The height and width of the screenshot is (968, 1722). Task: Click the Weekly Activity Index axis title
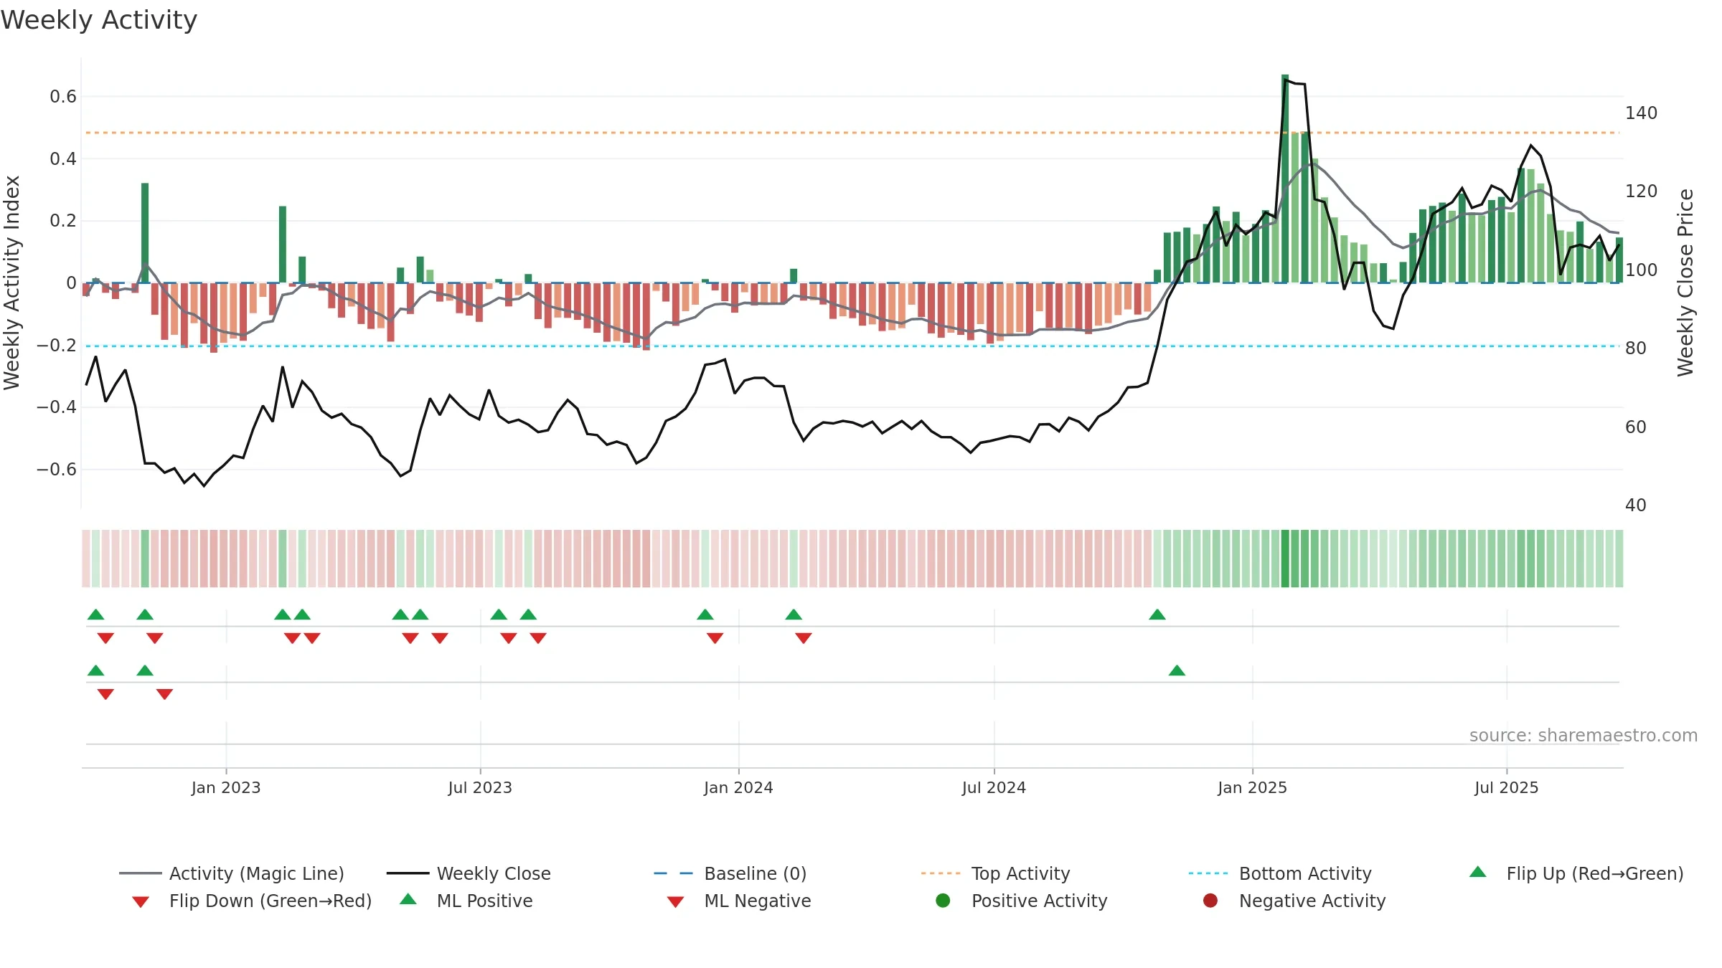[12, 283]
